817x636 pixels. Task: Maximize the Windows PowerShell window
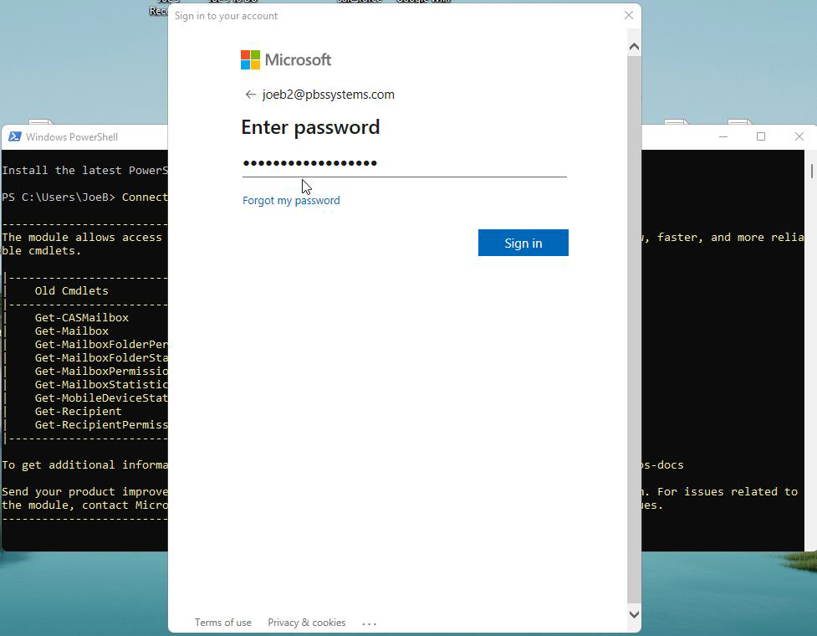pos(761,136)
